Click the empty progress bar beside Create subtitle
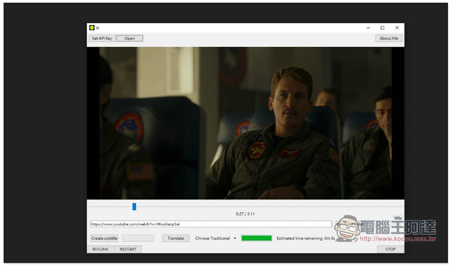 pyautogui.click(x=138, y=238)
